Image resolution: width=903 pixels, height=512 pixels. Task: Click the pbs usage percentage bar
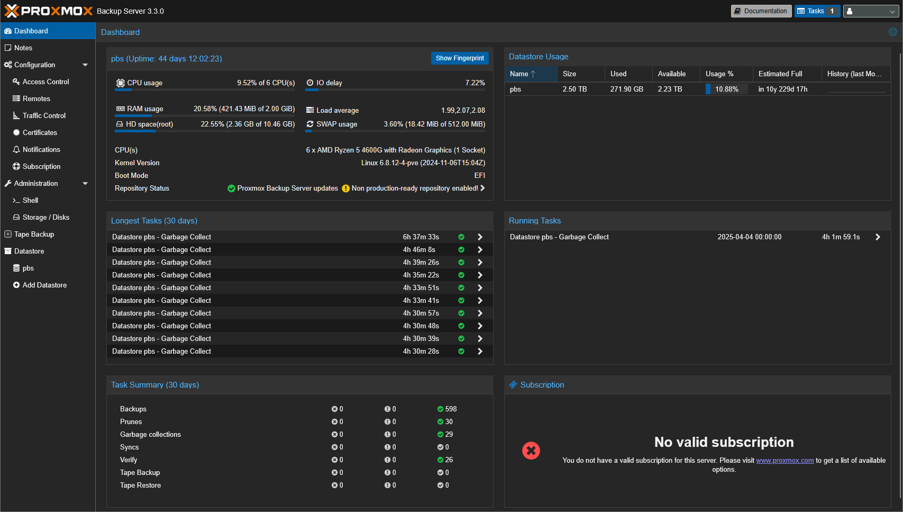coord(726,89)
